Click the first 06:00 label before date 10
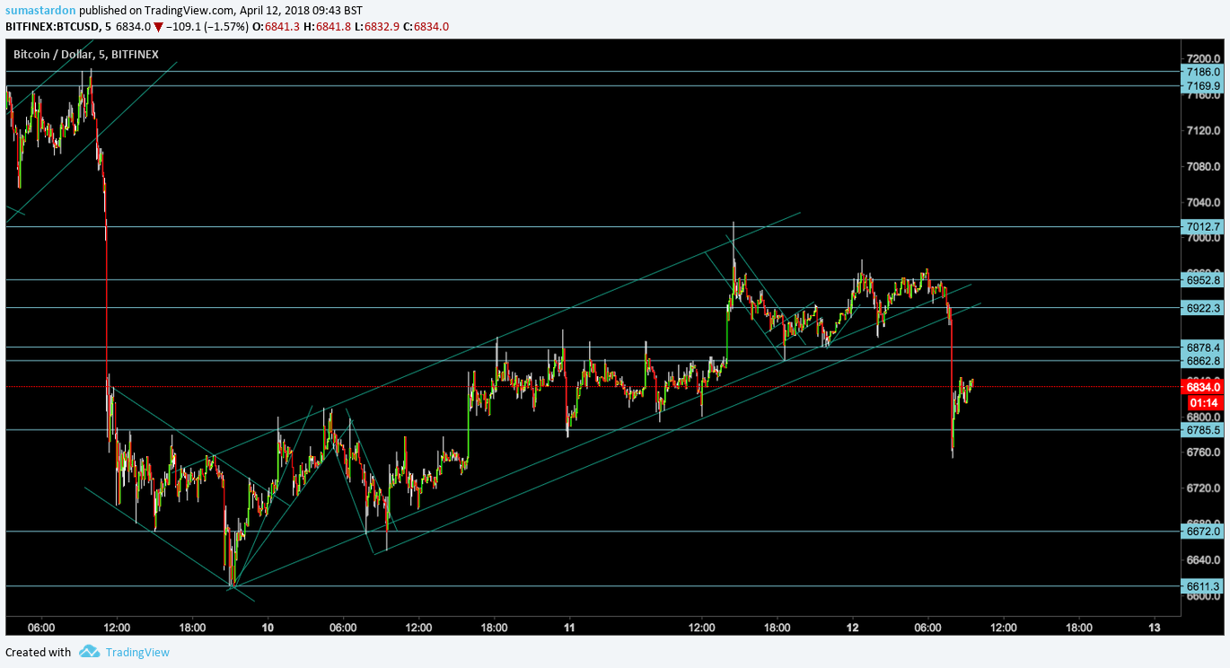The image size is (1230, 668). point(41,627)
